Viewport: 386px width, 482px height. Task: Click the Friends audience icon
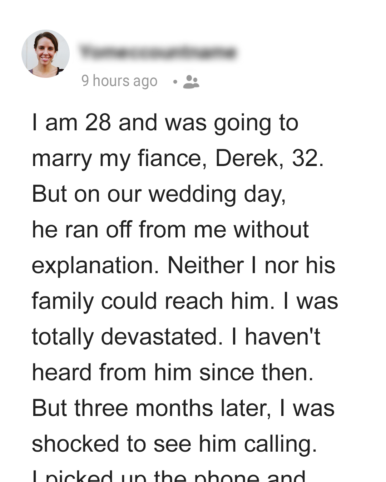(x=191, y=82)
